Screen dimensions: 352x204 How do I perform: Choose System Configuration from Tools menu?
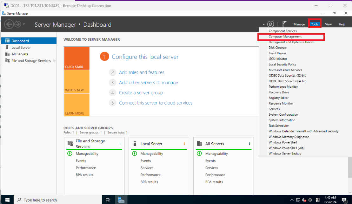tap(283, 114)
